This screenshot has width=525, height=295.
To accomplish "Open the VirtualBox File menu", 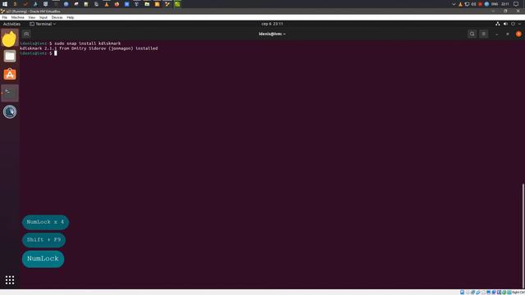I will click(x=5, y=17).
